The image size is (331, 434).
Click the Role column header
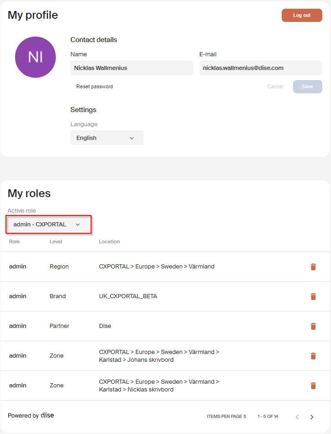pyautogui.click(x=14, y=241)
